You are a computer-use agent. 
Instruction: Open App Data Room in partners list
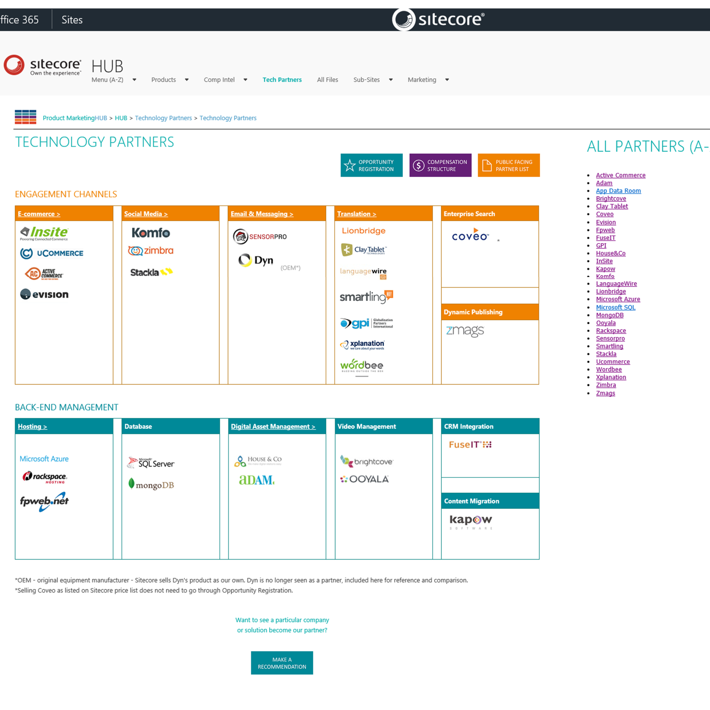tap(619, 191)
